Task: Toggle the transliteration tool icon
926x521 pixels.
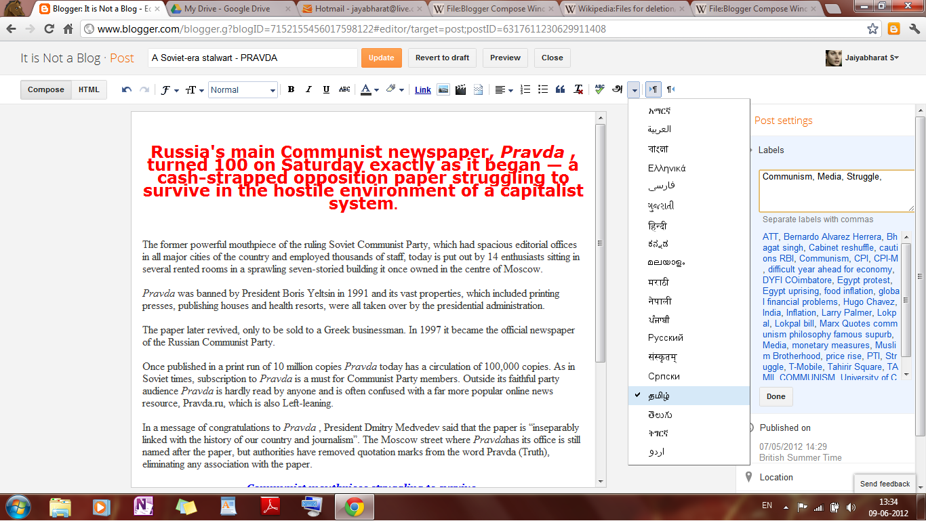Action: click(618, 89)
